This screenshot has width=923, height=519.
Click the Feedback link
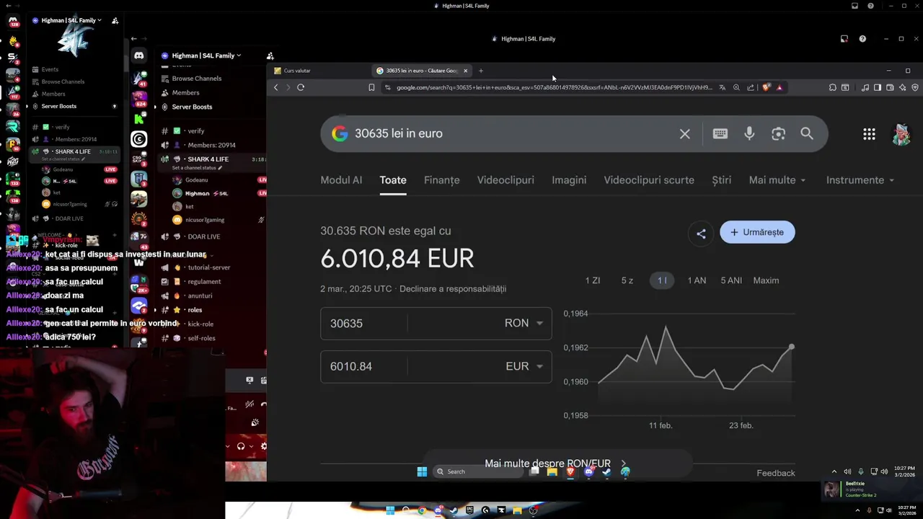(776, 473)
